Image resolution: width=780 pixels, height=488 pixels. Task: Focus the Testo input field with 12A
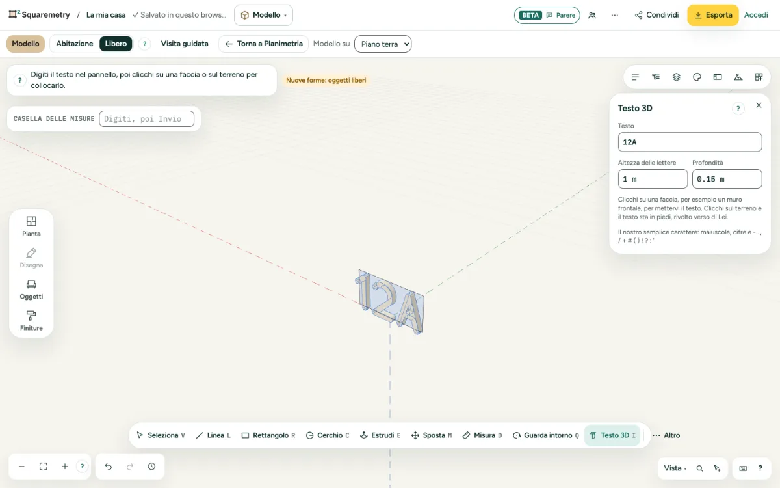[690, 142]
